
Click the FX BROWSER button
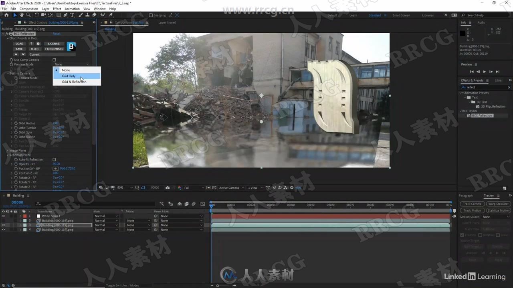point(54,49)
